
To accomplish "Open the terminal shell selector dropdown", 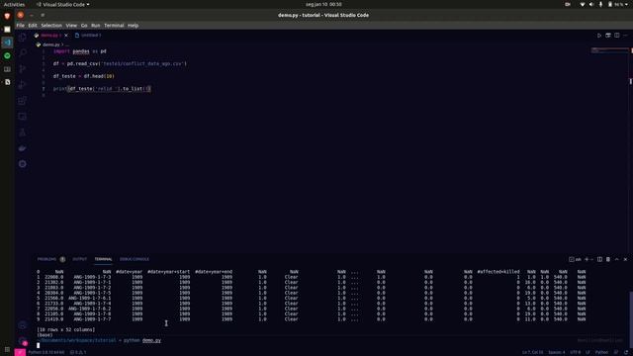I will (576, 259).
